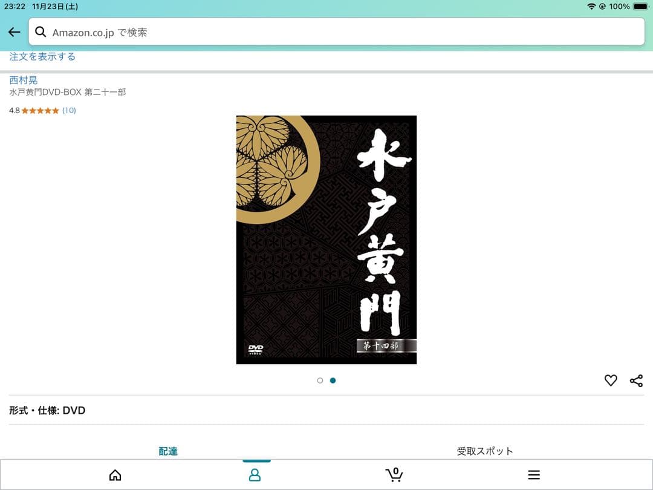Switch to the 配達 tab
The width and height of the screenshot is (653, 490).
click(x=168, y=451)
